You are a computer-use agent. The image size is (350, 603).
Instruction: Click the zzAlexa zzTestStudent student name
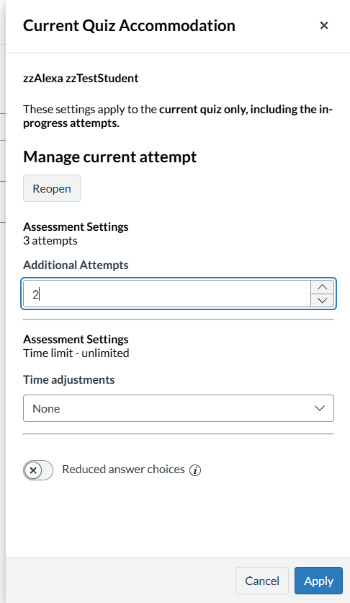click(81, 78)
